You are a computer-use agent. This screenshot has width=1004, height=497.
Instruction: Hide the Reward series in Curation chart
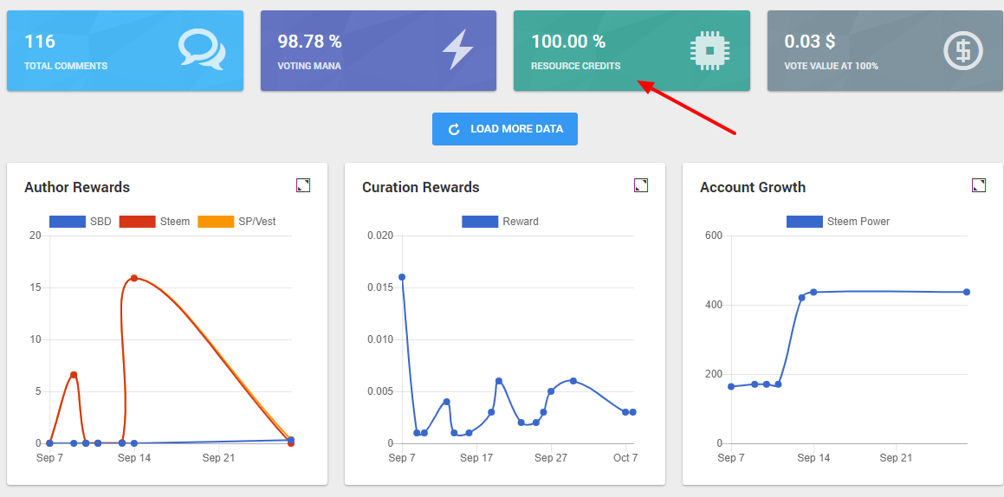(500, 222)
